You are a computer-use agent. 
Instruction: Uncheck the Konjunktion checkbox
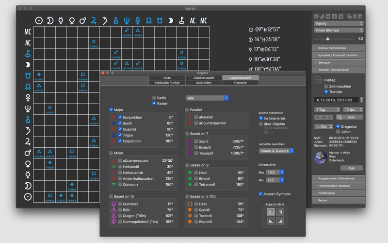point(120,117)
